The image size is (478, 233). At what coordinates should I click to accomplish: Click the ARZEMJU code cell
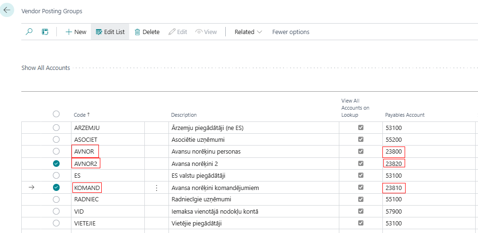tap(107, 128)
